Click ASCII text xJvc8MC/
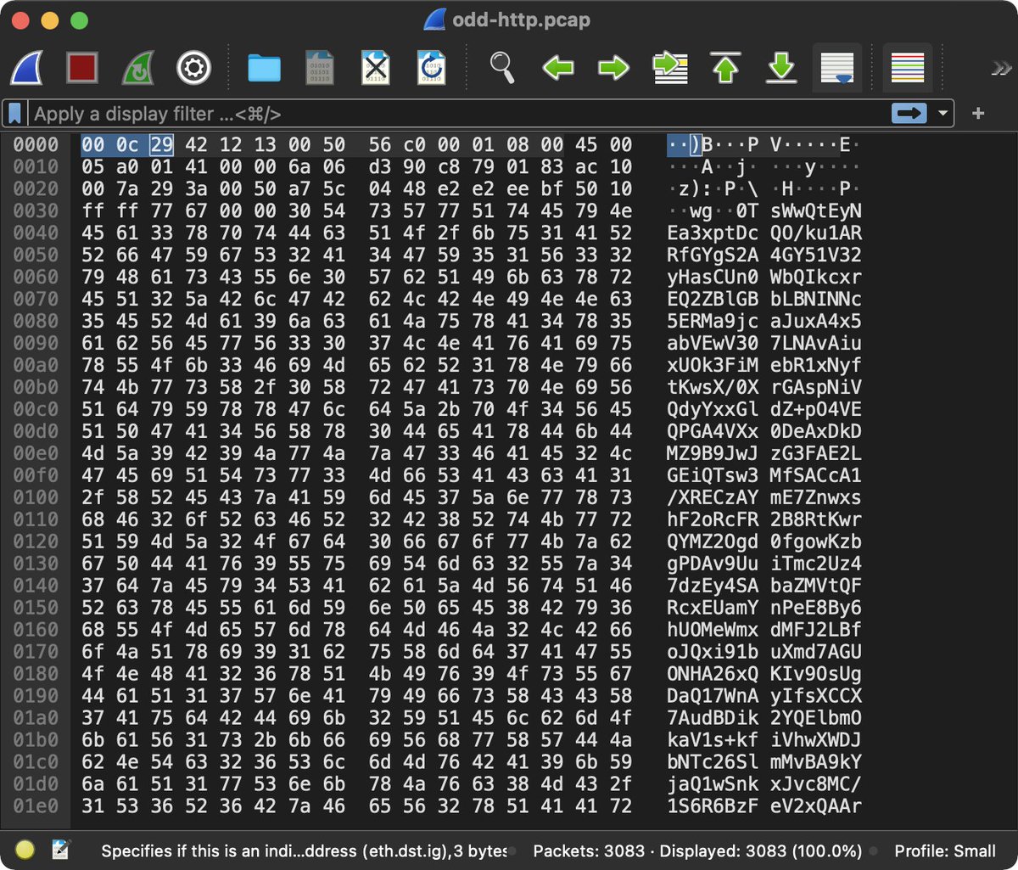 pyautogui.click(x=816, y=785)
